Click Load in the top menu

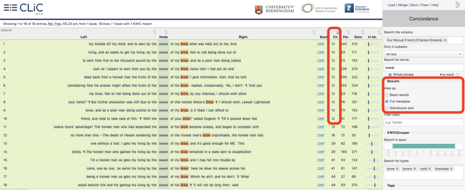pyautogui.click(x=390, y=5)
